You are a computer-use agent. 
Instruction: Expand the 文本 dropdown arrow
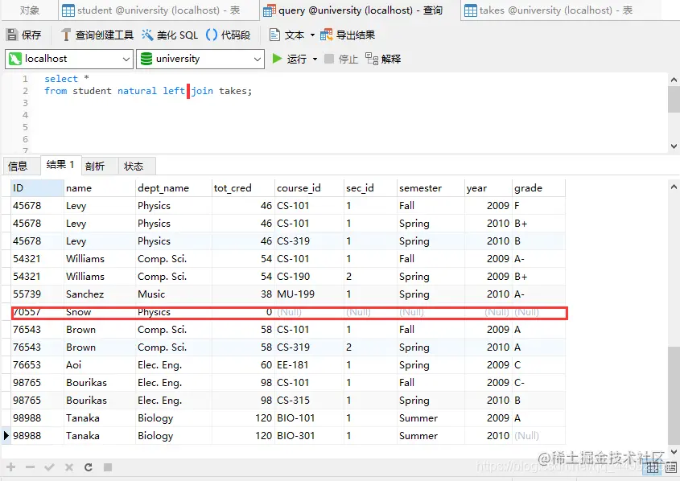point(312,35)
